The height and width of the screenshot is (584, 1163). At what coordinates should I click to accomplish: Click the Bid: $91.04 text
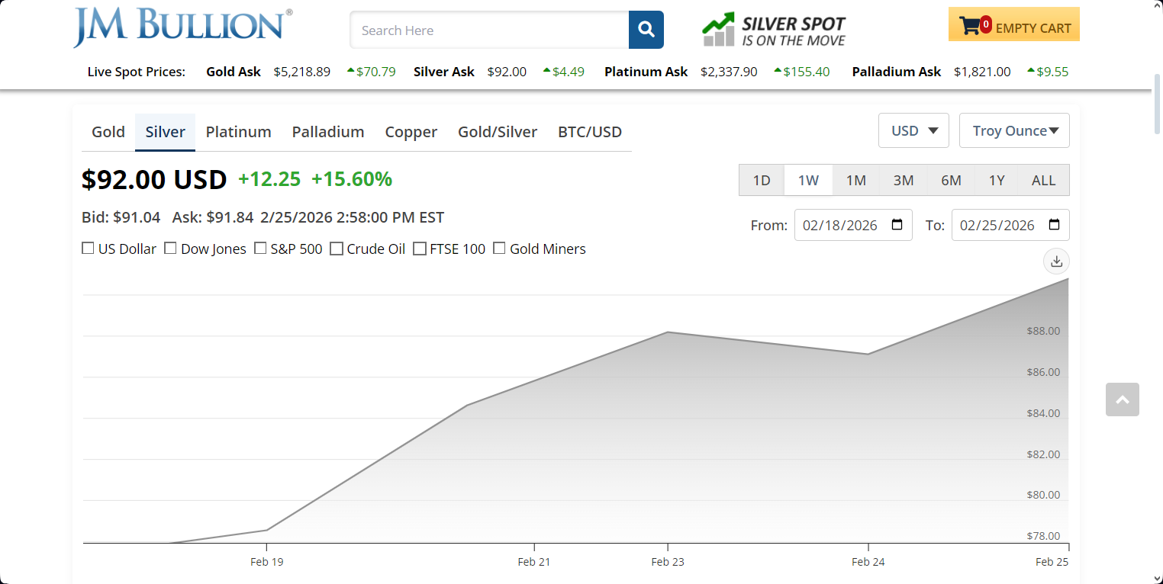coord(121,217)
